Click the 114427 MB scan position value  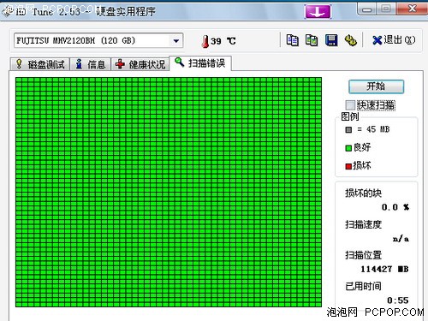[384, 269]
